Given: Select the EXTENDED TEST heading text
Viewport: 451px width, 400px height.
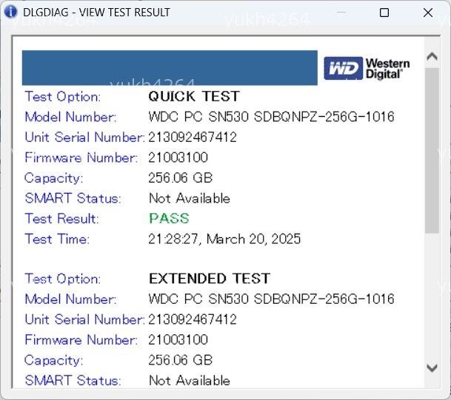Looking at the screenshot, I should point(210,279).
